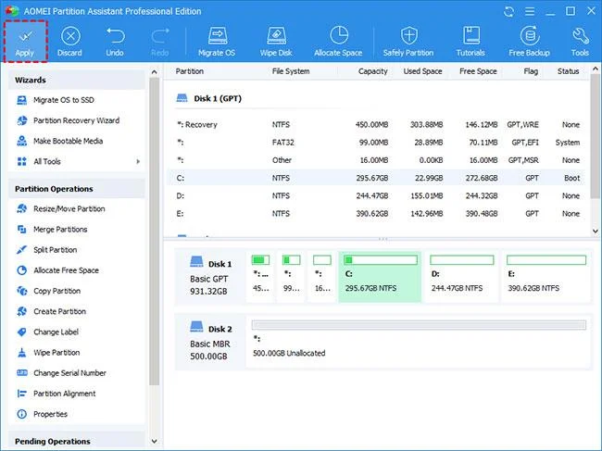Screen dimensions: 602x451
Task: Sort by the Partition column header
Action: coord(190,71)
